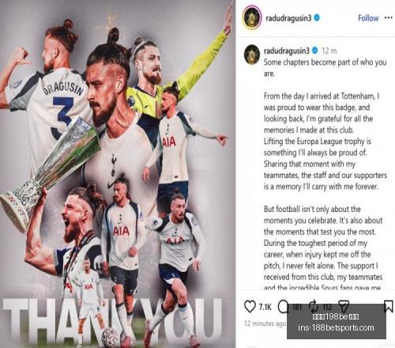Save post with bookmark icon

pos(389,306)
